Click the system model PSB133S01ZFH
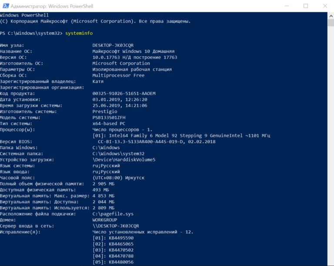334x266 pixels. tap(109, 118)
